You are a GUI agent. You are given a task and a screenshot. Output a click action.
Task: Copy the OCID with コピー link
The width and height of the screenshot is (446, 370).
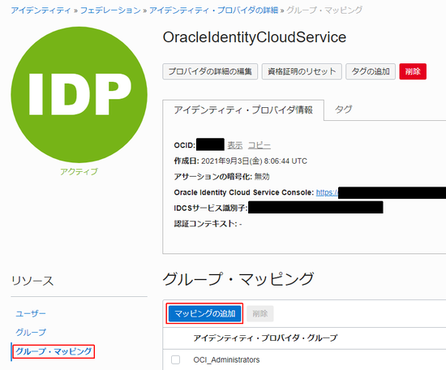[259, 145]
